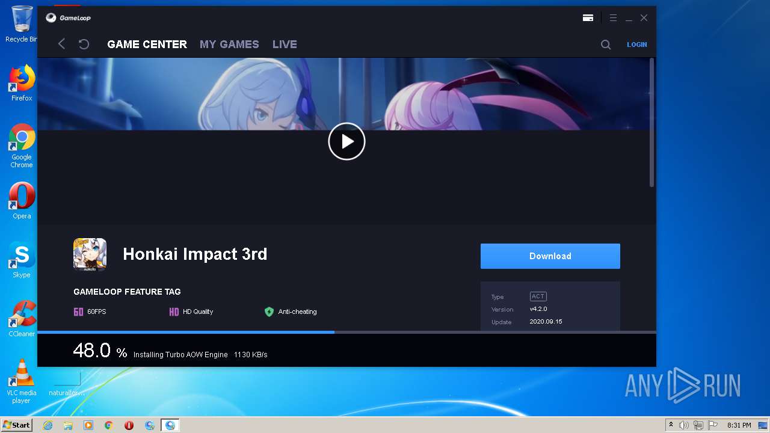This screenshot has width=770, height=433.
Task: Click the Anti-cheating shield icon
Action: click(269, 312)
